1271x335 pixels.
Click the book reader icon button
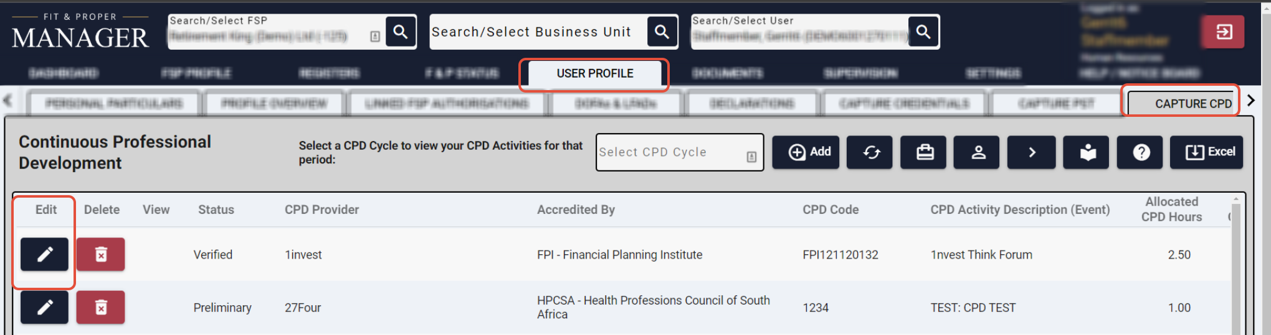click(1087, 152)
